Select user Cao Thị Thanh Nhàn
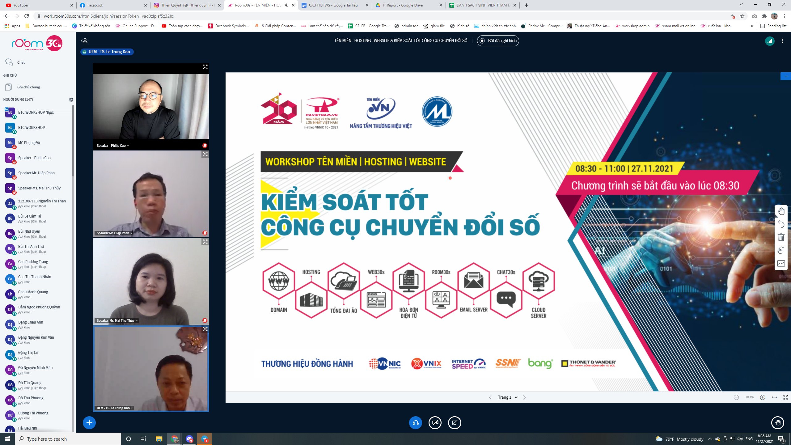The width and height of the screenshot is (791, 445). (37, 279)
